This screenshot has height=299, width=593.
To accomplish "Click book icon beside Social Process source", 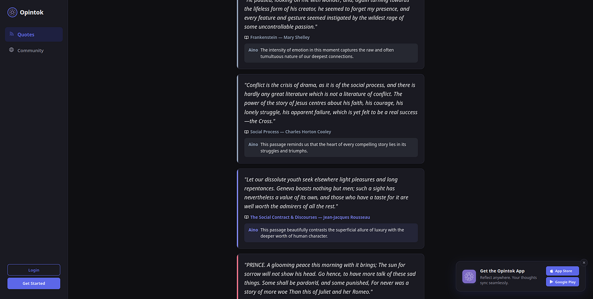I will tap(246, 132).
